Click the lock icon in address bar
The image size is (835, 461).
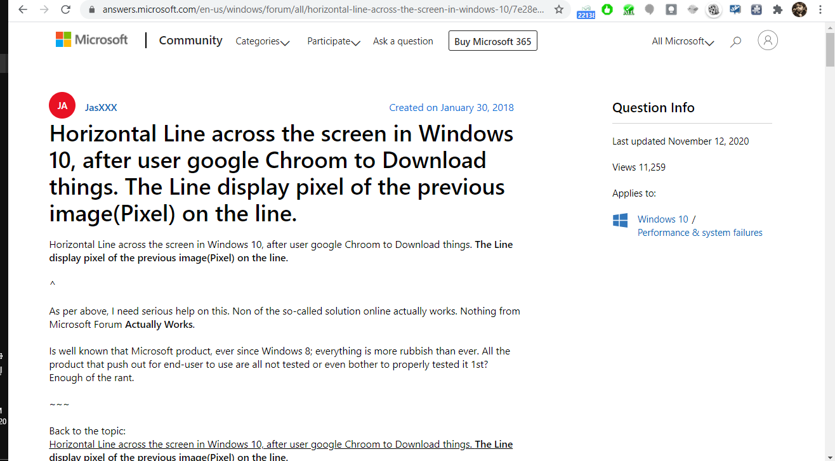92,10
